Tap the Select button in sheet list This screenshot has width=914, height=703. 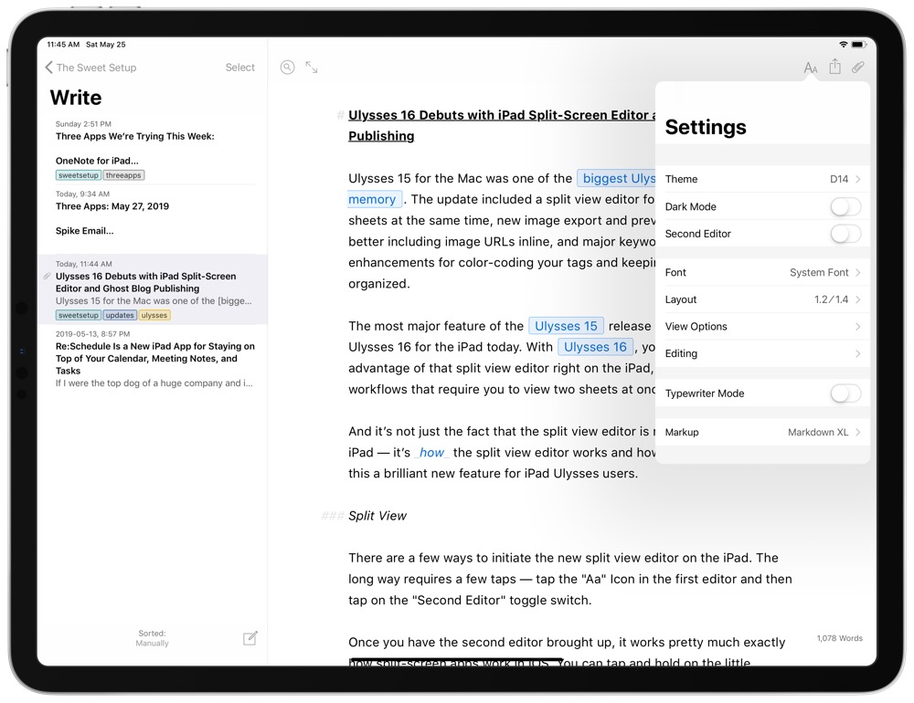tap(240, 68)
